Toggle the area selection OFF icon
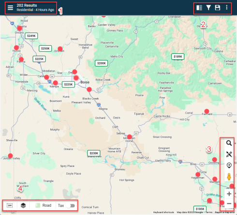The image size is (237, 215). point(10,205)
